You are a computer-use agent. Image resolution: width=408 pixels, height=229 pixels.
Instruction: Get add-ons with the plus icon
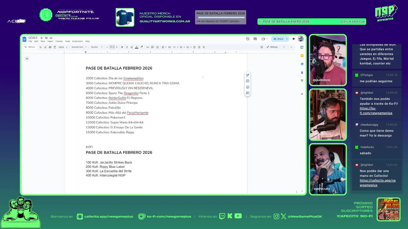302,94
